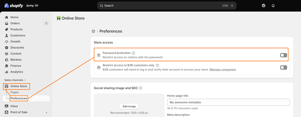Click the Password protection lock icon
This screenshot has height=117, width=301.
pyautogui.click(x=99, y=55)
